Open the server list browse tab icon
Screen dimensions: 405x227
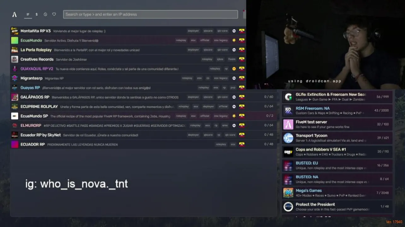click(28, 15)
